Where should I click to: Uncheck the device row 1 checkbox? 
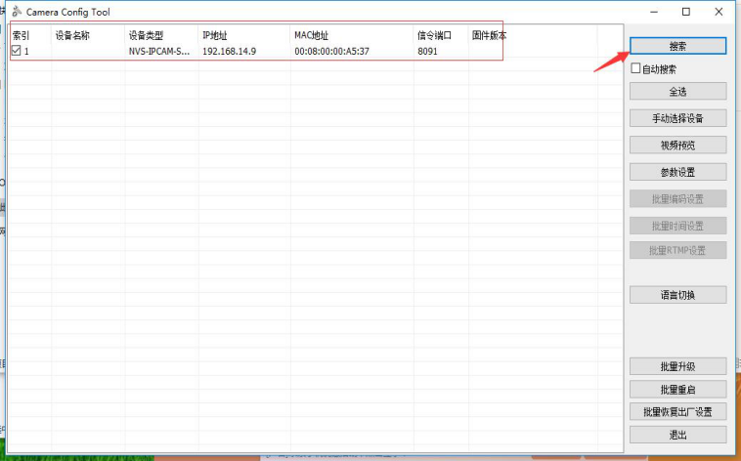point(17,51)
